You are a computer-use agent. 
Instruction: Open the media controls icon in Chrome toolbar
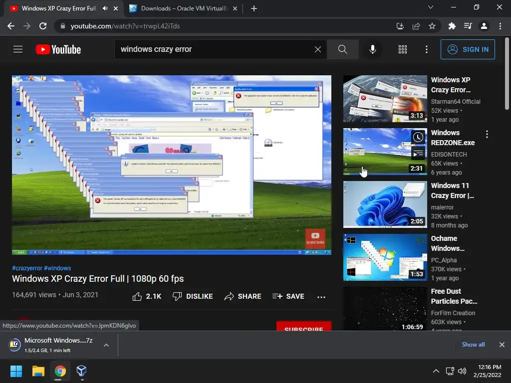point(468,26)
